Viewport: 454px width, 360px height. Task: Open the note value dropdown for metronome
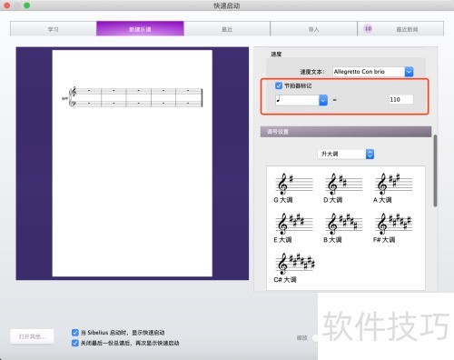(323, 100)
